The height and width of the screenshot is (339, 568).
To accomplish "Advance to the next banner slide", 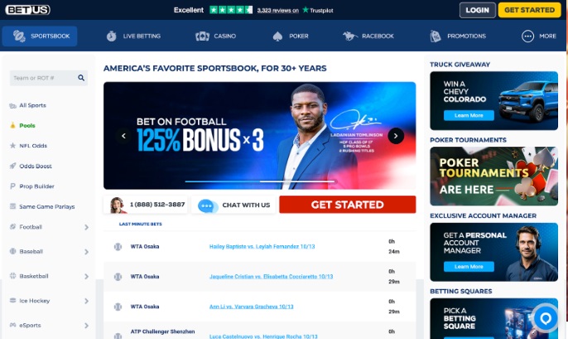I will pyautogui.click(x=396, y=136).
